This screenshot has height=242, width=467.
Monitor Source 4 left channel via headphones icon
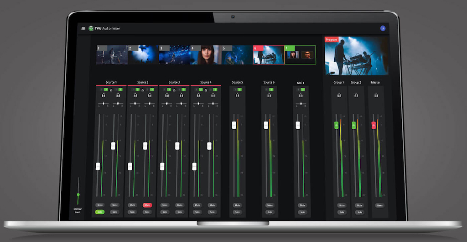(198, 96)
